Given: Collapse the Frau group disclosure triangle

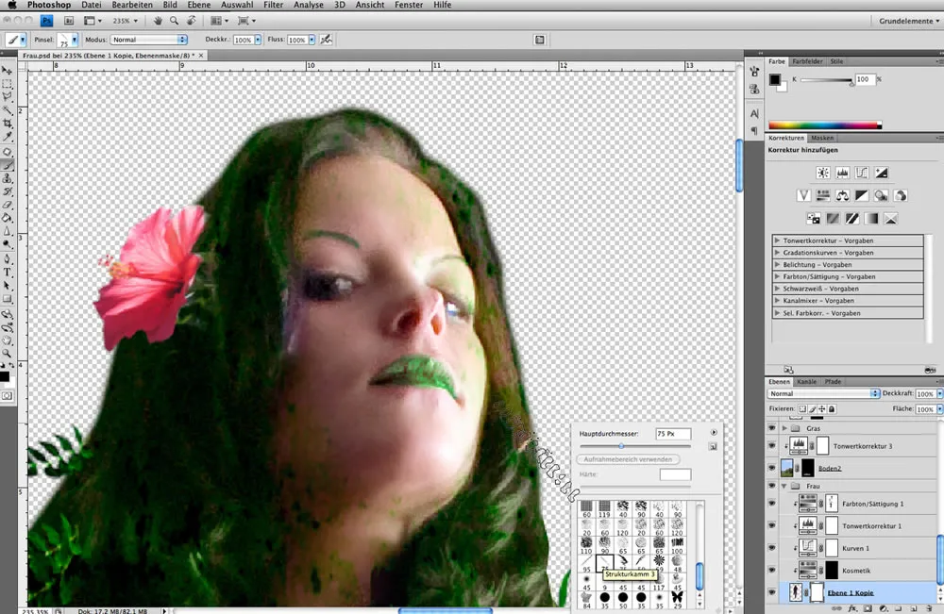Looking at the screenshot, I should coord(784,485).
